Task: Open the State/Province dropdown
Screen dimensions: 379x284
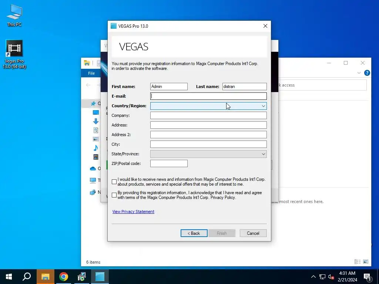Action: (x=208, y=154)
